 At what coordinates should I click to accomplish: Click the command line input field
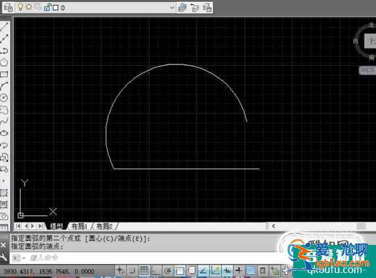pos(153,258)
